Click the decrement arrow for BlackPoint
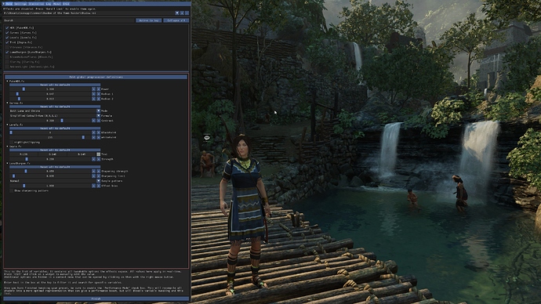The image size is (541, 304). 93,132
